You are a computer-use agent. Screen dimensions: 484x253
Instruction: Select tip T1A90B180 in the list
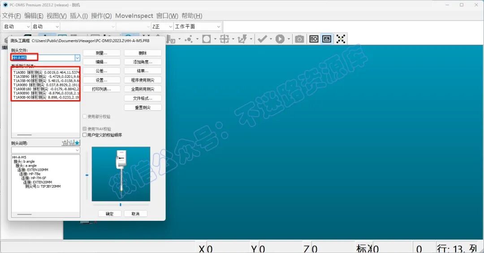click(46, 89)
